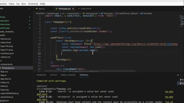This screenshot has height=103, width=184.
Task: Click console.log(resJson.name) on line 12
Action: [80, 50]
